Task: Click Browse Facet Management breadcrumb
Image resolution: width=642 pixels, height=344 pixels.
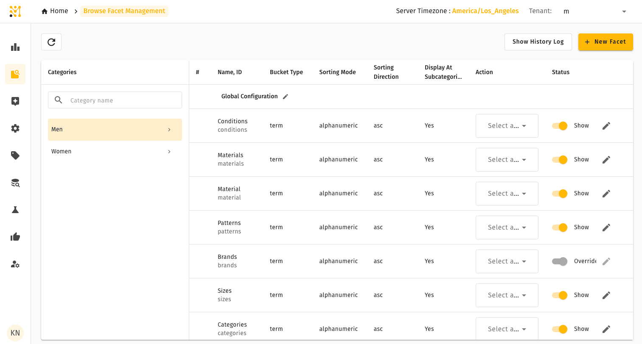Action: pos(124,11)
